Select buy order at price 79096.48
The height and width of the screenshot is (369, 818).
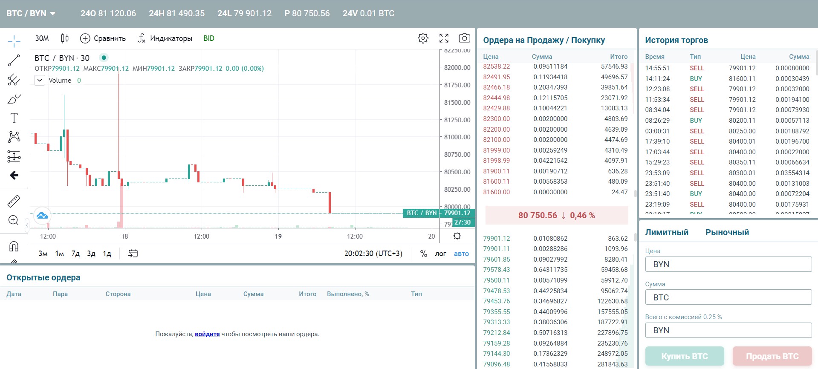coord(555,364)
